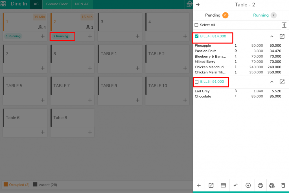Add order to table 7 plus icon
This screenshot has width=289, height=193.
click(43, 68)
